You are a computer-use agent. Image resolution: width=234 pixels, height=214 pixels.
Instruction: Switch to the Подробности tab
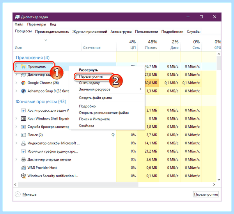tap(172, 32)
